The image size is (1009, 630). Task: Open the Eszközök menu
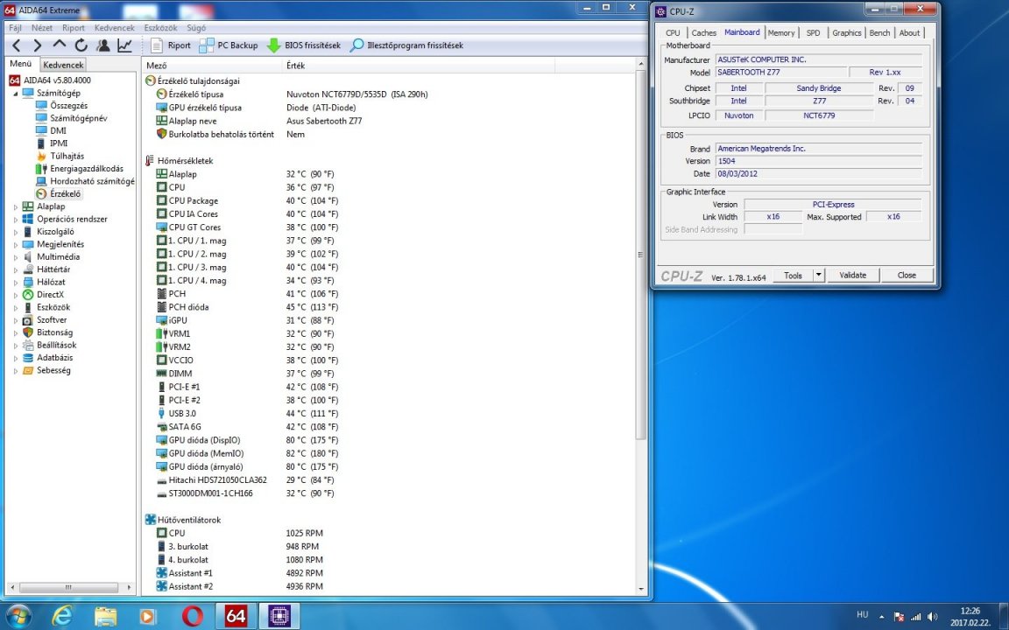point(161,28)
